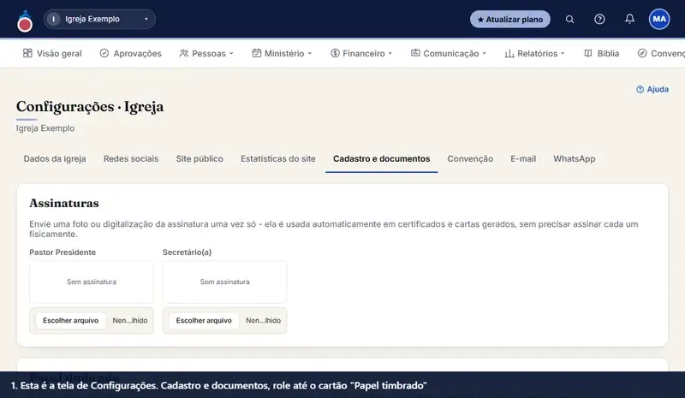Click the Igreja Exemplo subtitle under page title
This screenshot has width=685, height=398.
(45, 128)
